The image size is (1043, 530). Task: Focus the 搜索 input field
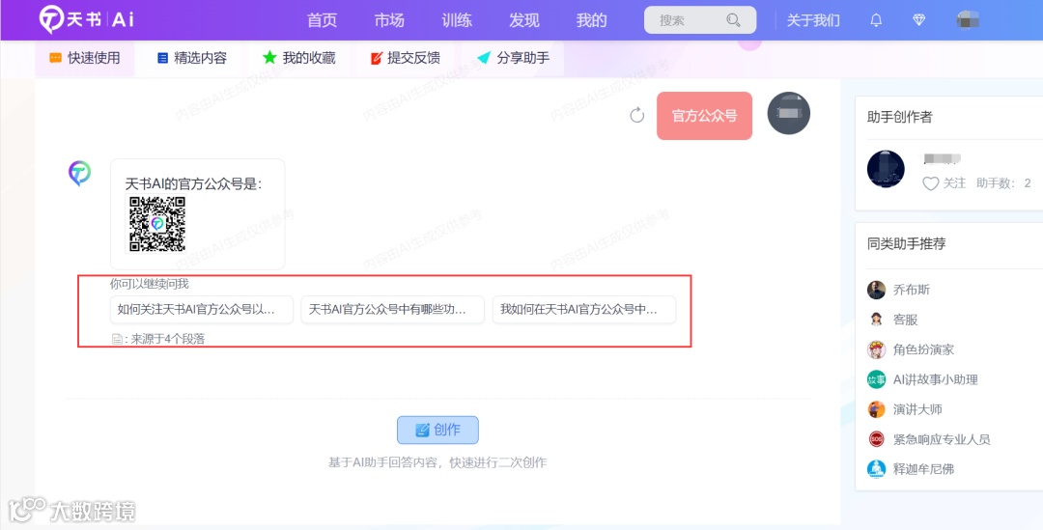pyautogui.click(x=700, y=20)
